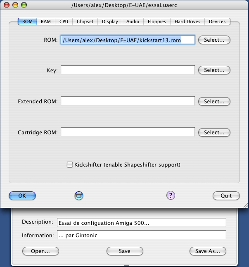Focus the Cartridge ROM input field
Image resolution: width=249 pixels, height=267 pixels.
pyautogui.click(x=128, y=132)
